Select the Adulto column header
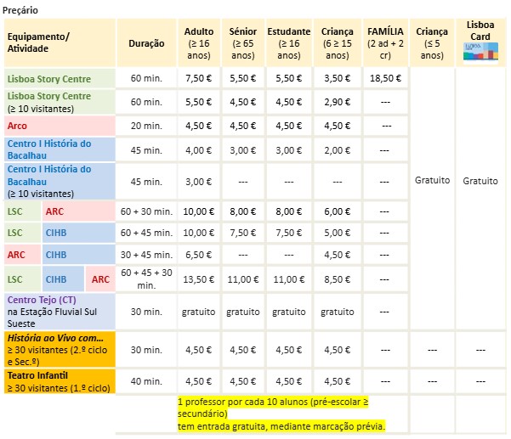Image resolution: width=511 pixels, height=439 pixels. [x=199, y=43]
